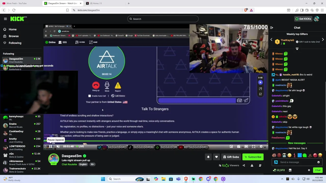Unmute the stream volume
Viewport: 326px width, 183px height.
coord(58,146)
